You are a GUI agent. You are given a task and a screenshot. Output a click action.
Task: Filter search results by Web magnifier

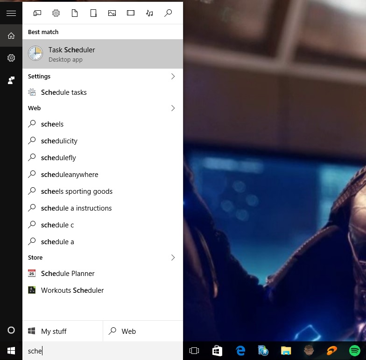coord(168,13)
